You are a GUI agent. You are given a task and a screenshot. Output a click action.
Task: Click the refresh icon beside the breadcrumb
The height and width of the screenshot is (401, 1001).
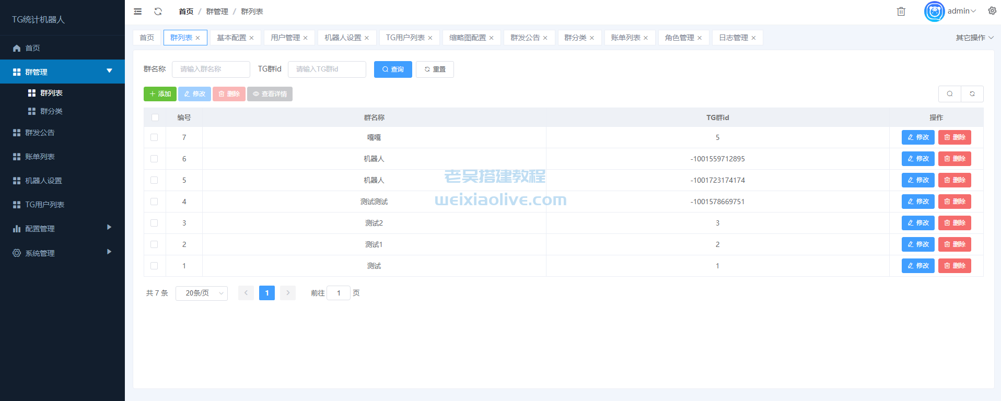(x=158, y=11)
